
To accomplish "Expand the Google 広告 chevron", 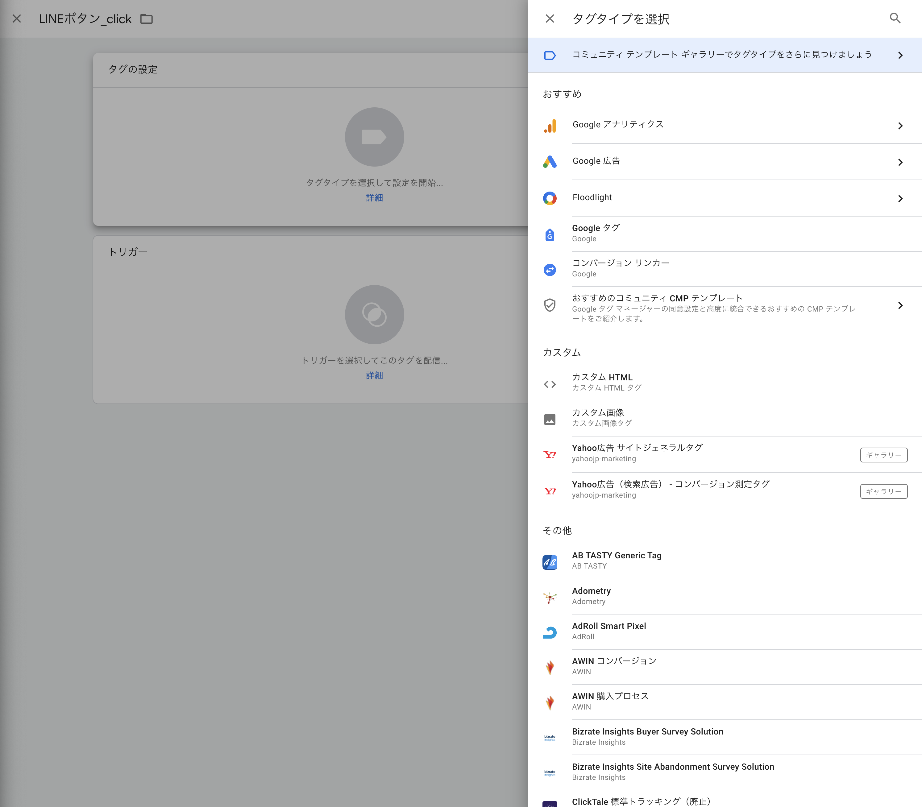I will click(900, 162).
